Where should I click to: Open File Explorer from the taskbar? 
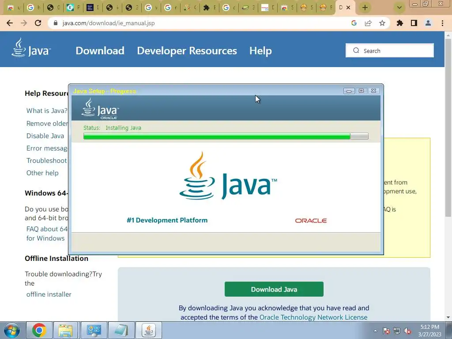(65, 330)
